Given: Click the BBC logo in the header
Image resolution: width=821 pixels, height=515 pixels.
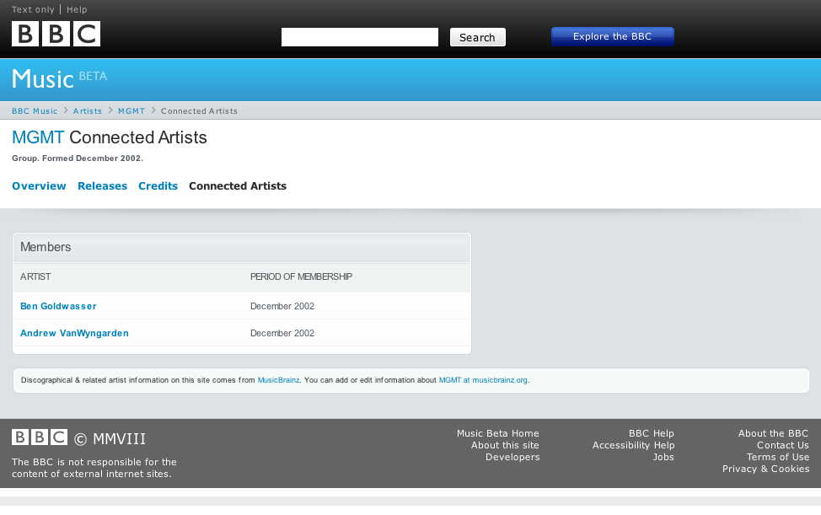Looking at the screenshot, I should click(x=56, y=34).
